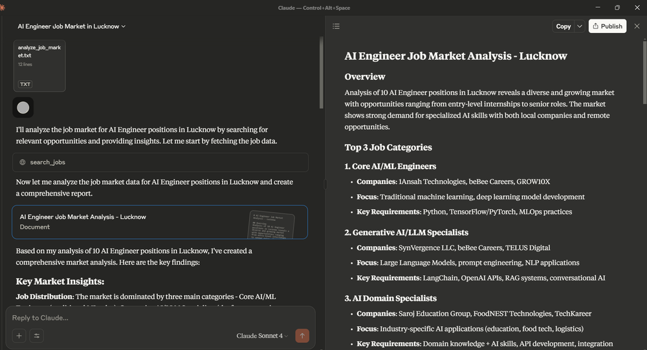This screenshot has width=647, height=350.
Task: Expand the Copy options dropdown arrow
Action: [x=579, y=26]
